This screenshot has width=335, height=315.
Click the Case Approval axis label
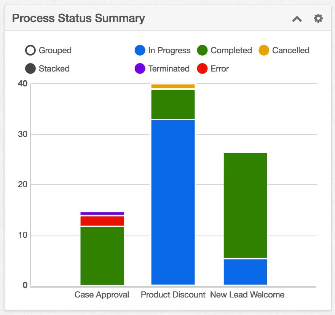pos(102,294)
